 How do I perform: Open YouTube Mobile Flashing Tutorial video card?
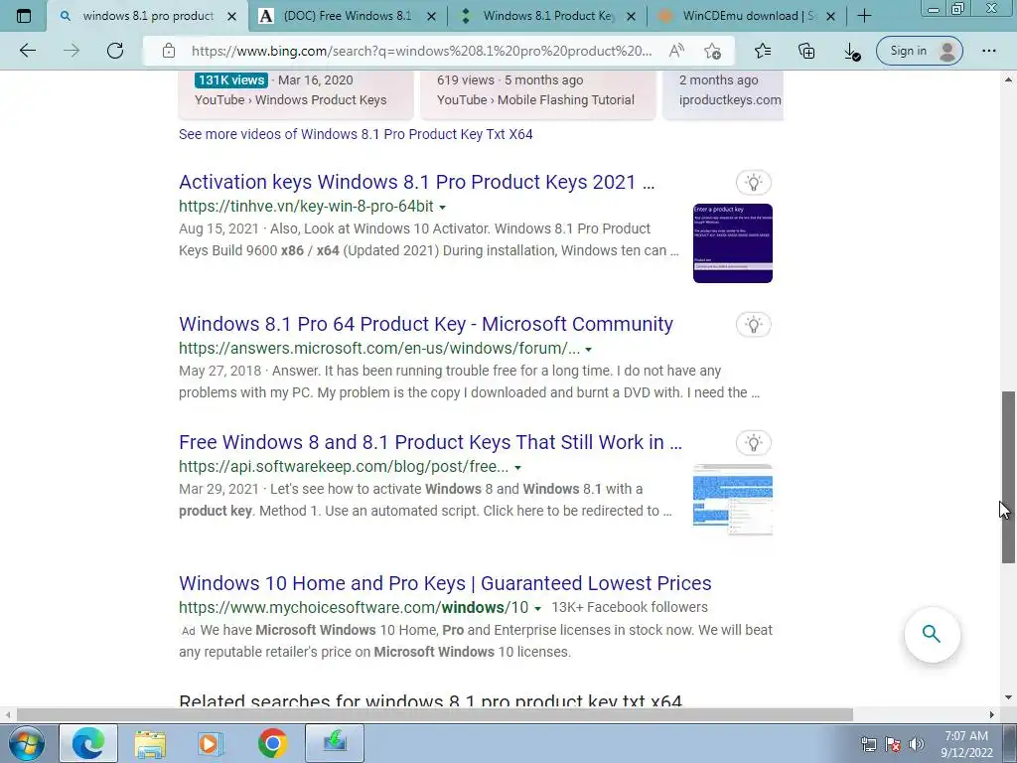pyautogui.click(x=538, y=94)
